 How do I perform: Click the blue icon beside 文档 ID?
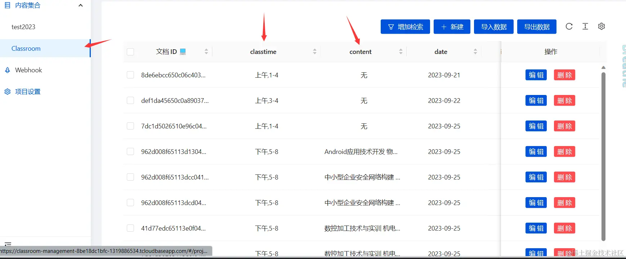[183, 51]
